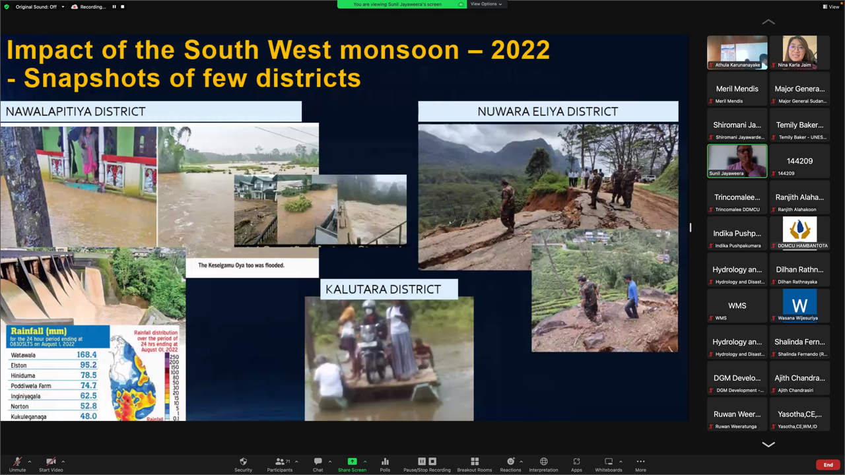Viewport: 845px width, 475px height.
Task: Select the Temily Baker participant tile
Action: 800,125
